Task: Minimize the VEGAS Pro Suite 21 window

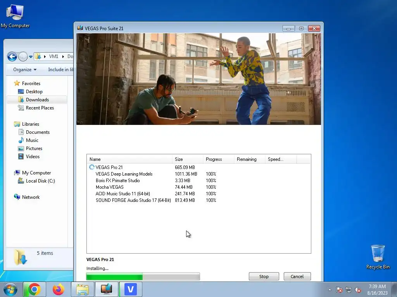Action: tap(288, 29)
